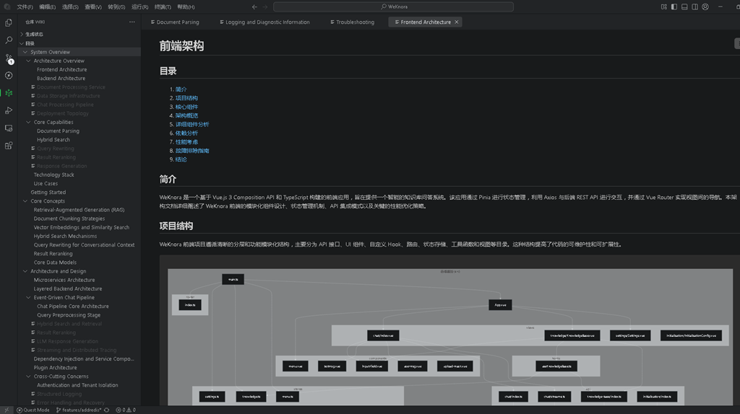Viewport: 740px width, 414px height.
Task: Open the 终端(T) menu
Action: (163, 6)
